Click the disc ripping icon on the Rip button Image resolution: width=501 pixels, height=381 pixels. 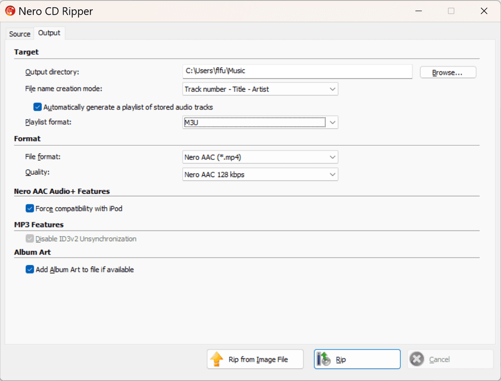point(323,359)
